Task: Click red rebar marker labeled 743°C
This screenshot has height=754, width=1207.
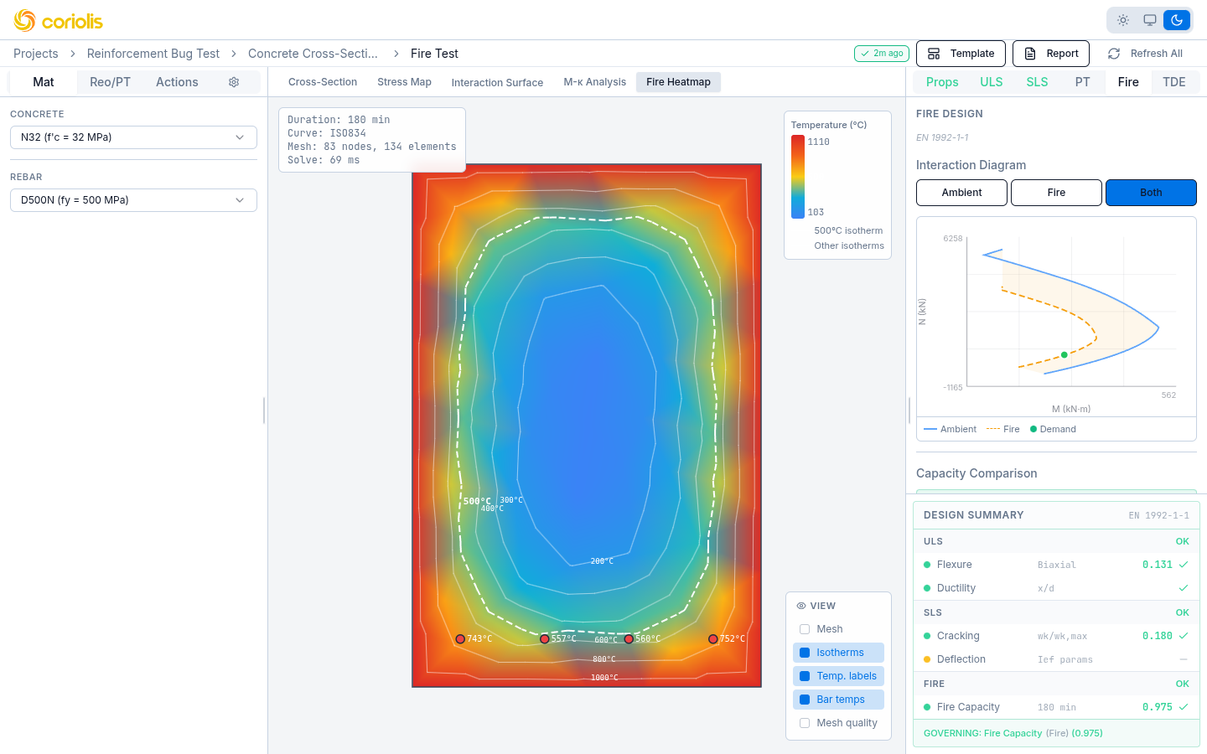Action: click(x=460, y=639)
